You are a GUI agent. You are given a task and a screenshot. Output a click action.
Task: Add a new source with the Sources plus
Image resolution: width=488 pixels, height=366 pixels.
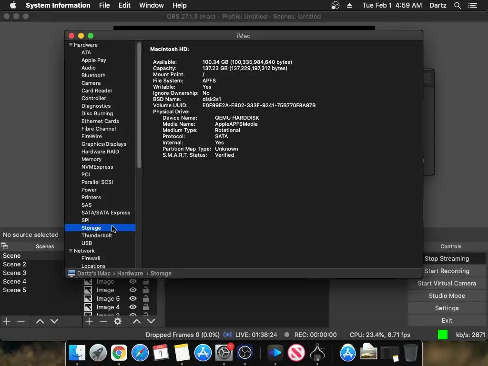tap(89, 321)
